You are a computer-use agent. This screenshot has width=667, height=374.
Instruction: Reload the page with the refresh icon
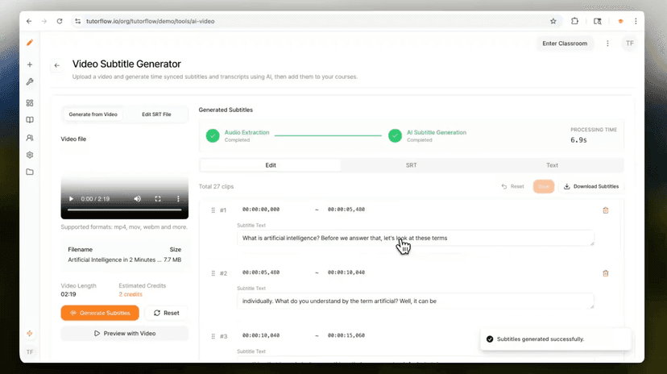click(x=60, y=21)
